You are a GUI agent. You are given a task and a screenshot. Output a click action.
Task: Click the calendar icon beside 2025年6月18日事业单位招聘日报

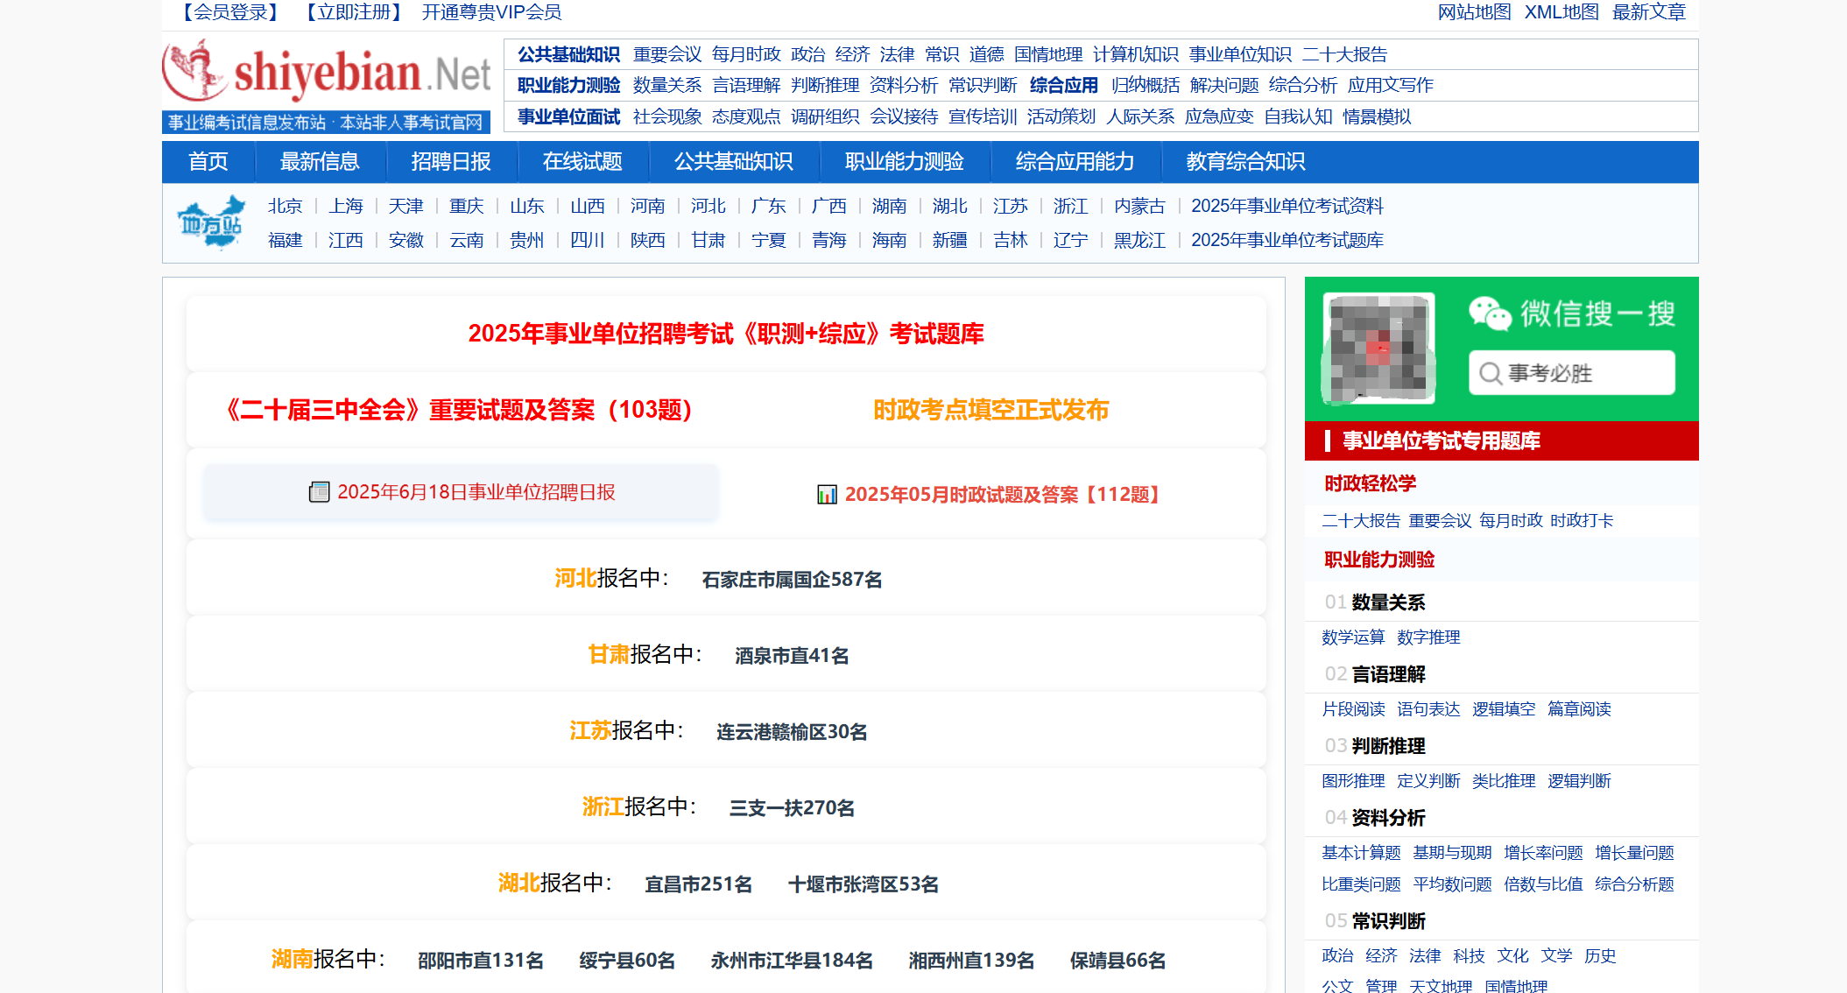pos(319,492)
